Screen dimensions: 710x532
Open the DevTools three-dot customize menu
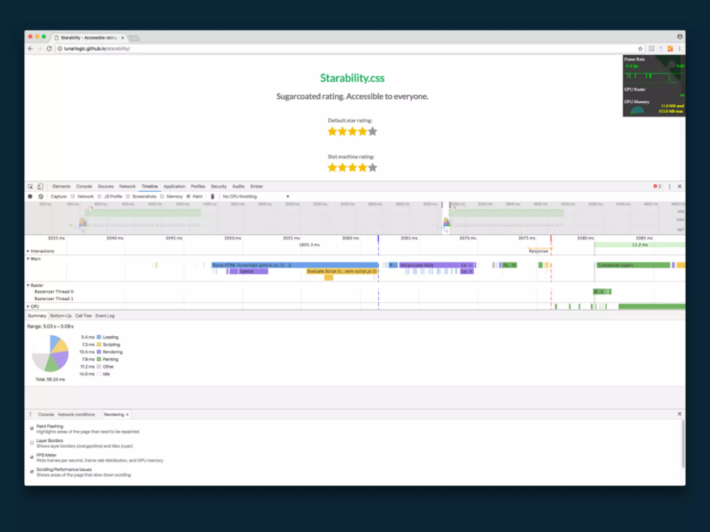[669, 186]
